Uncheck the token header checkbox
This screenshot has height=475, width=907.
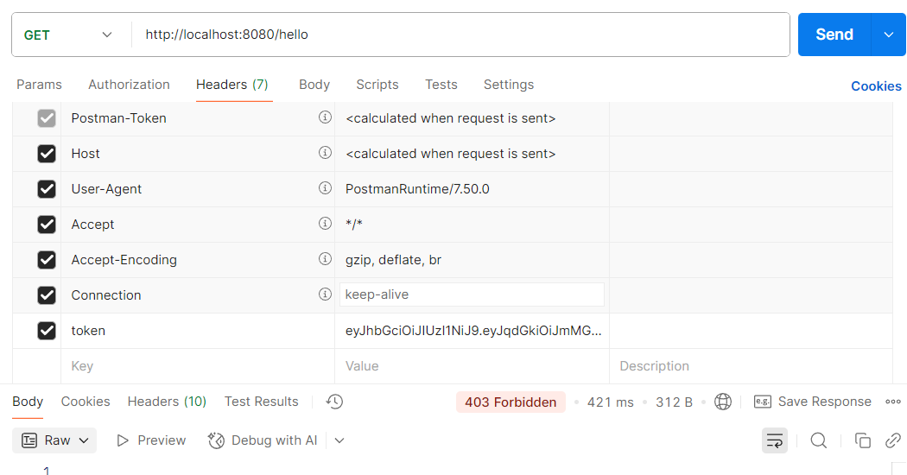[47, 331]
